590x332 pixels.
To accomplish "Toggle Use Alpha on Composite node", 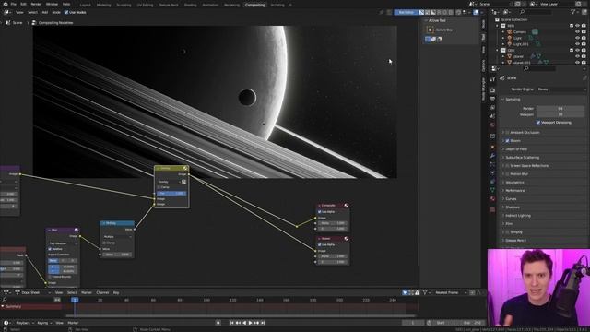I will [320, 212].
